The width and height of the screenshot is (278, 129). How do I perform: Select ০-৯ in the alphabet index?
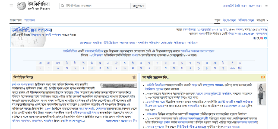(233, 68)
